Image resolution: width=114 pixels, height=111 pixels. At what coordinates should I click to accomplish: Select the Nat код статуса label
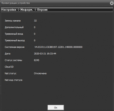click(x=13, y=80)
